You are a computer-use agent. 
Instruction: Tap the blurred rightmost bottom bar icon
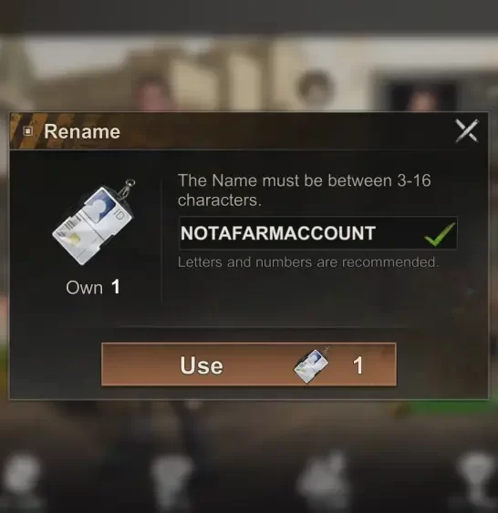point(476,475)
